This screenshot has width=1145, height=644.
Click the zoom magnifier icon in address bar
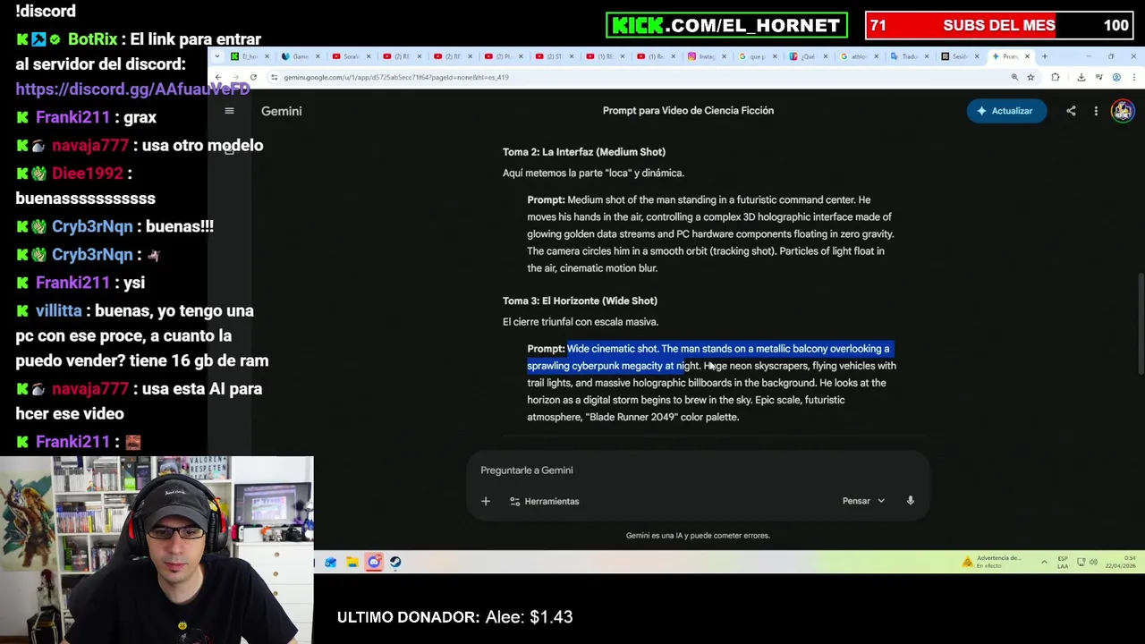click(x=1014, y=78)
